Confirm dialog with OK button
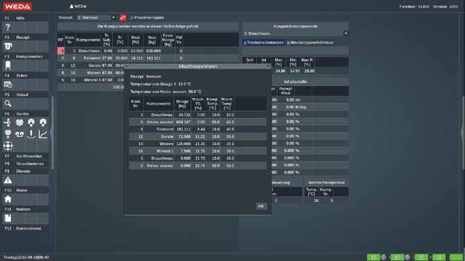Viewport: 465px width, 261px height. [261, 206]
